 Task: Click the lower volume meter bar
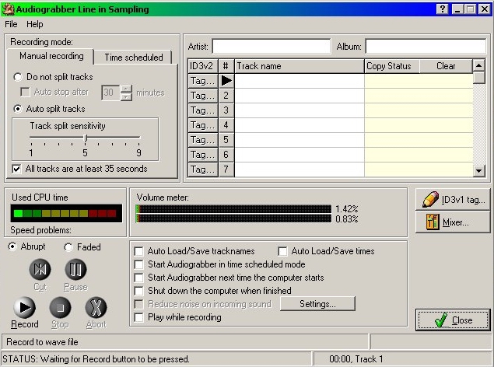[233, 218]
